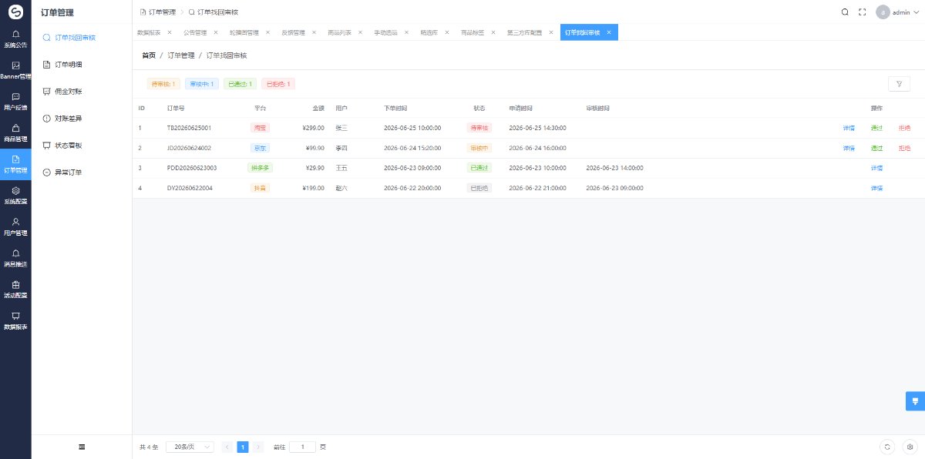
Task: Open the table filter funnel button
Action: click(x=899, y=84)
